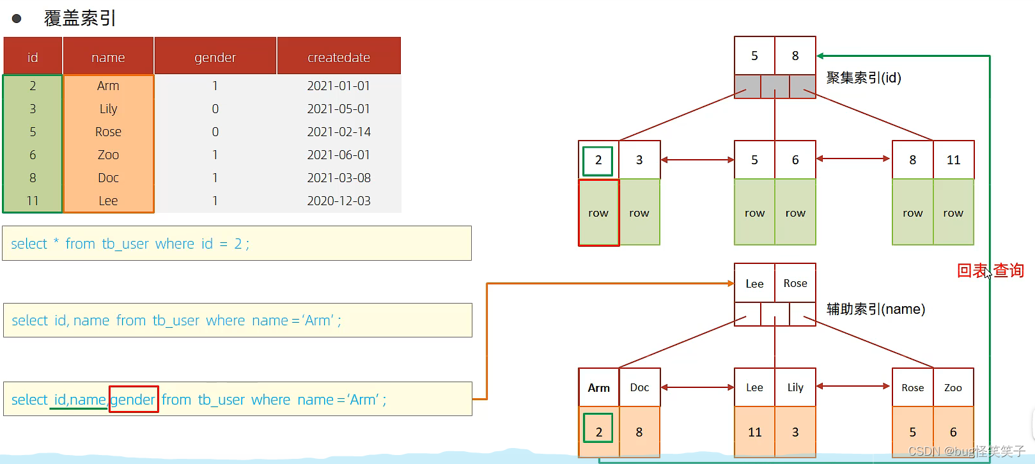Click the query 'select * from tb_user where id = 2'
The image size is (1035, 464).
237,244
